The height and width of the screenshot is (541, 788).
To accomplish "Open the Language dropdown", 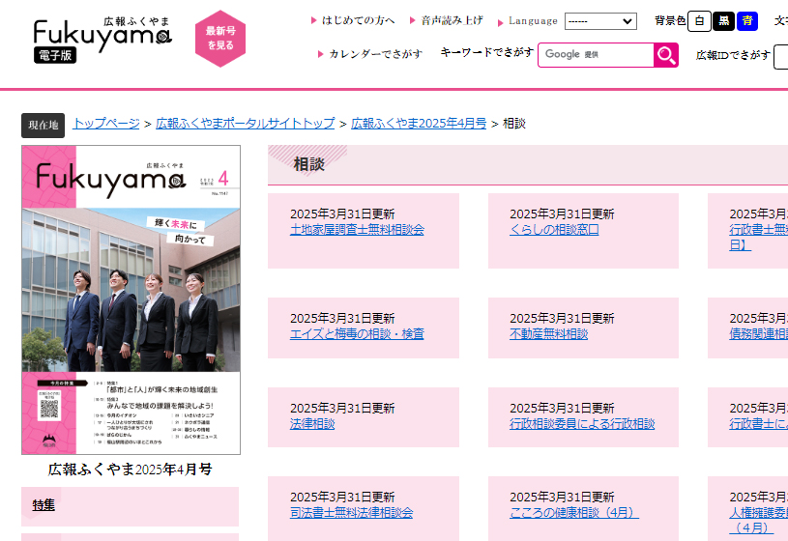I will point(600,21).
